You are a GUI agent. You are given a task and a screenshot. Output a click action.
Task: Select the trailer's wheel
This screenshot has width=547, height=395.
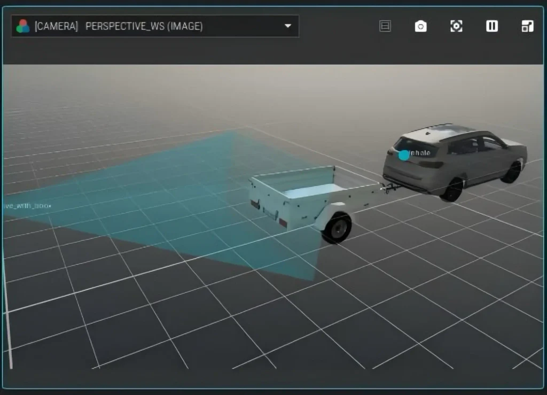337,227
